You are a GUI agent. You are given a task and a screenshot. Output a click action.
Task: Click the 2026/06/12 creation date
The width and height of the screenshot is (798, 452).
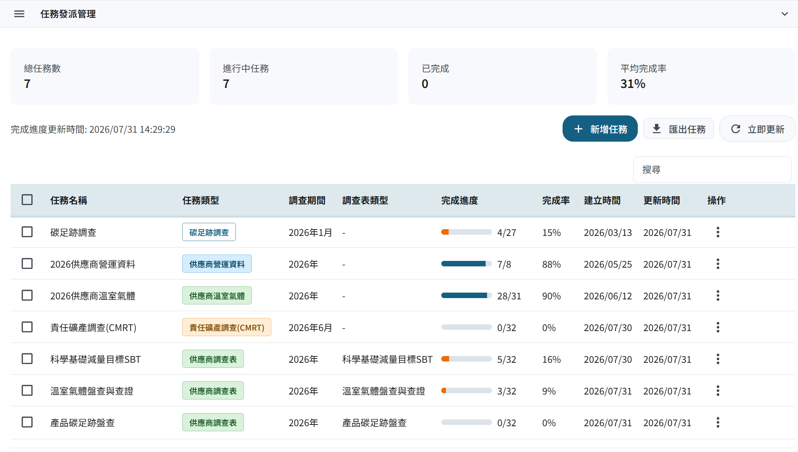[608, 296]
